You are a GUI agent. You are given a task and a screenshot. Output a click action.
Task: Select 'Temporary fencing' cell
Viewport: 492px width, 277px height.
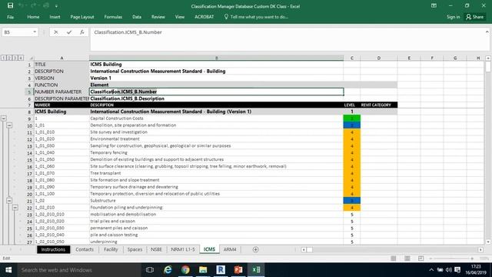click(217, 152)
